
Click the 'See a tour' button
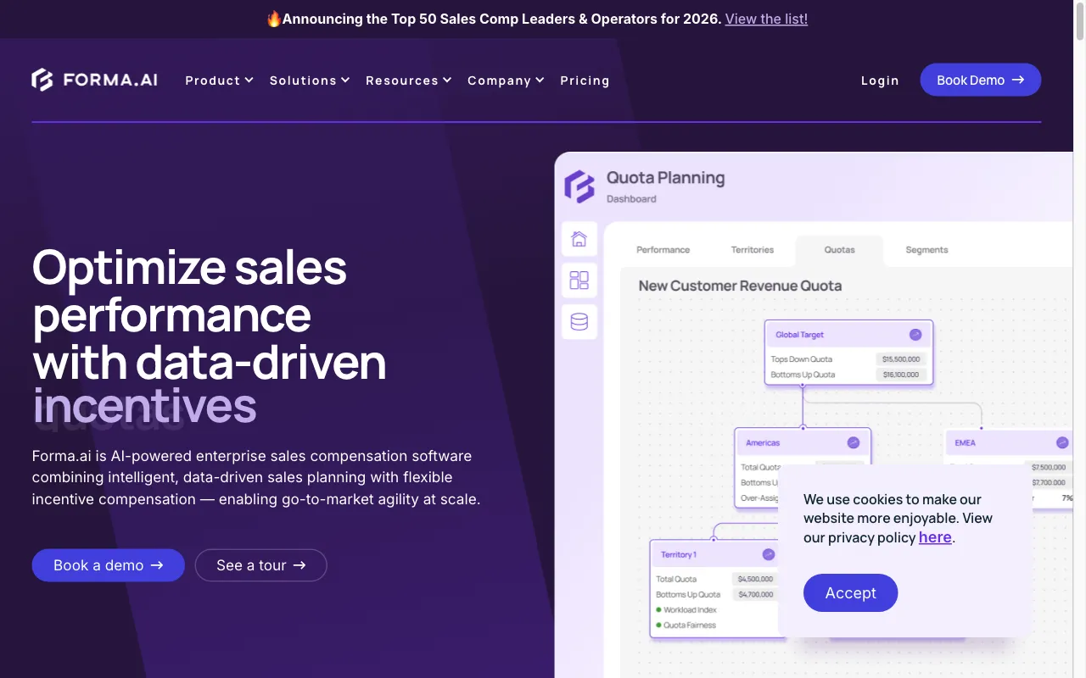coord(261,565)
